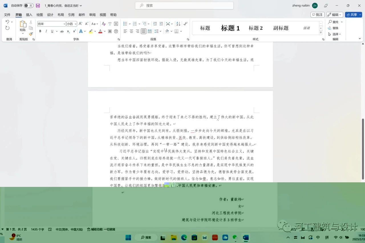
Task: Click the purple save disk icon
Action: point(38,6)
